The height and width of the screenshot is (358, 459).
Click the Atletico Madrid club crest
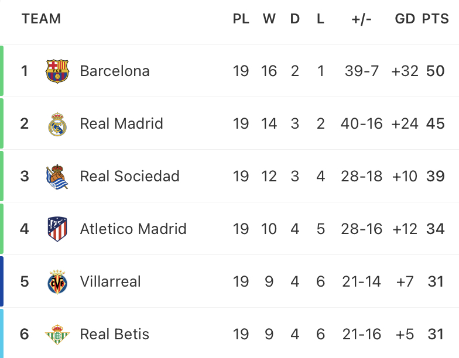tap(57, 229)
